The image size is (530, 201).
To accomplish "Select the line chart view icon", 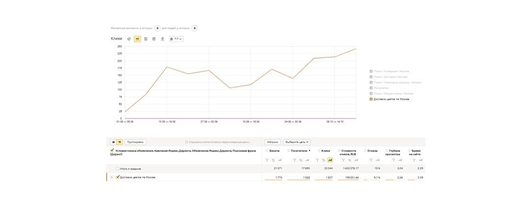I will (138, 39).
